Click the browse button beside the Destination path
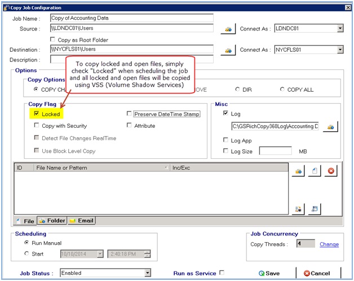Screen dimensions: 354x281 227,50
